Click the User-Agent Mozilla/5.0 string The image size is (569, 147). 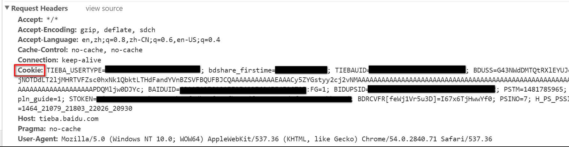(x=277, y=139)
